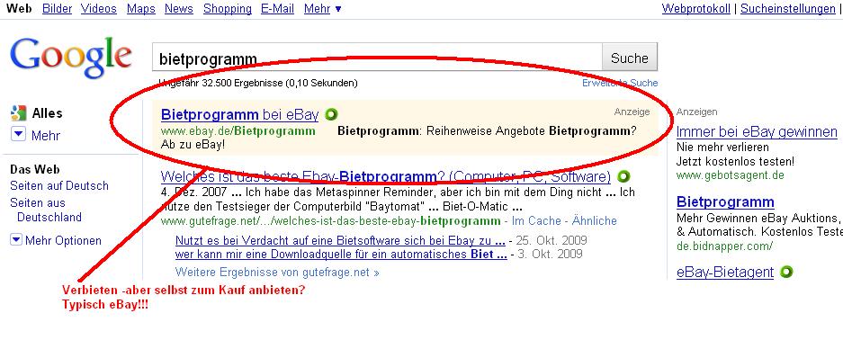Switch to Bilder search

pos(57,9)
